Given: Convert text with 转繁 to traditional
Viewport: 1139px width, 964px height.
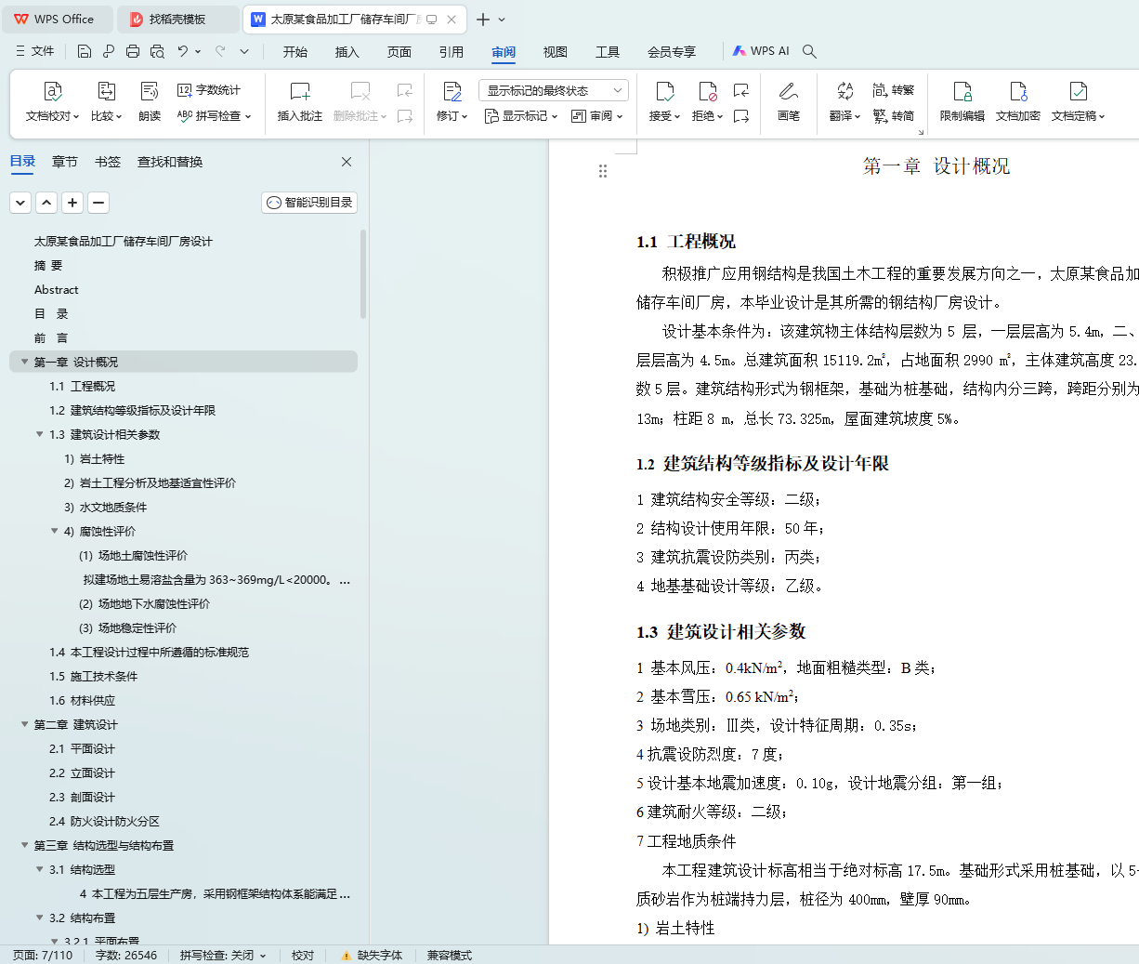Looking at the screenshot, I should (894, 90).
